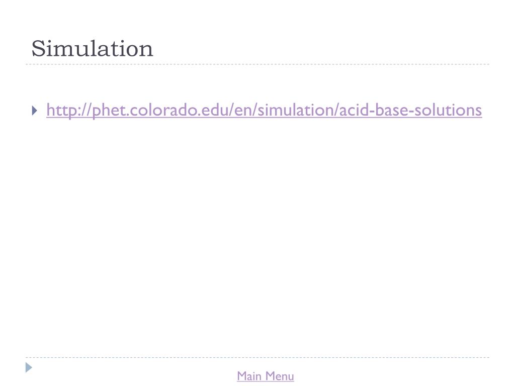Click the blue triangle icon in the slide footer
The image size is (515, 386).
29,367
